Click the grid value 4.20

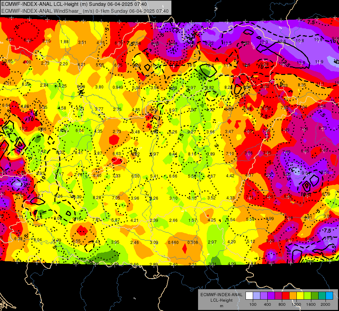tap(231, 242)
